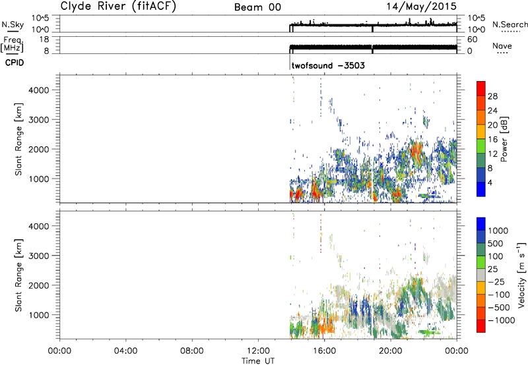Click the blue 1000 velocity colorbar segment
528x365 pixels.
click(481, 224)
